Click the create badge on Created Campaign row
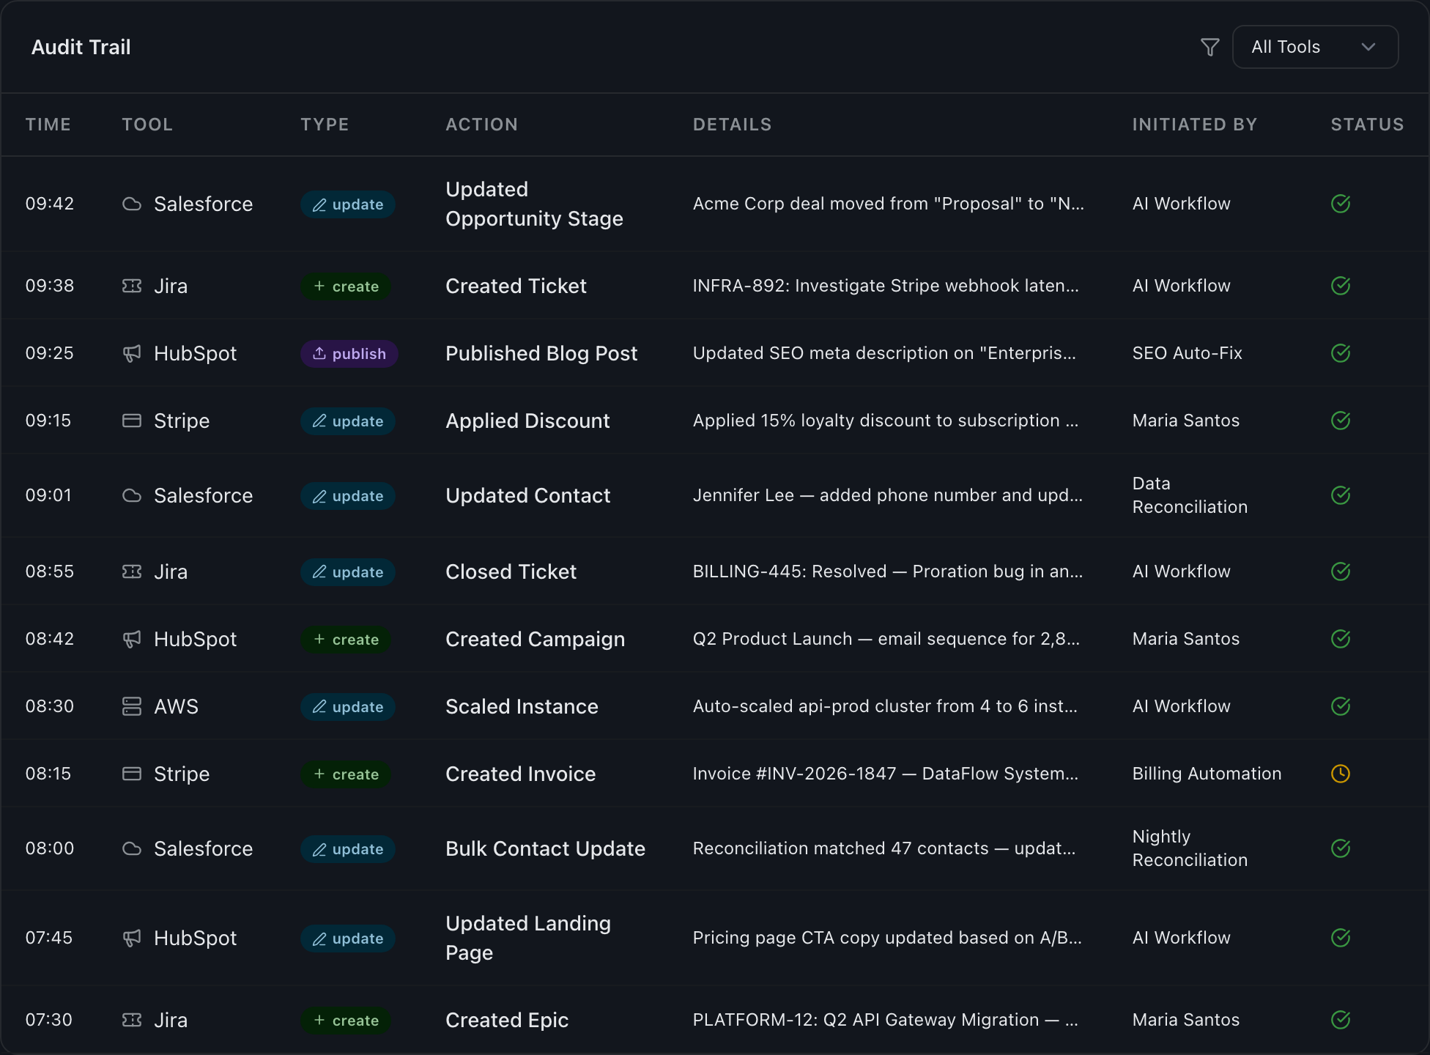 346,640
